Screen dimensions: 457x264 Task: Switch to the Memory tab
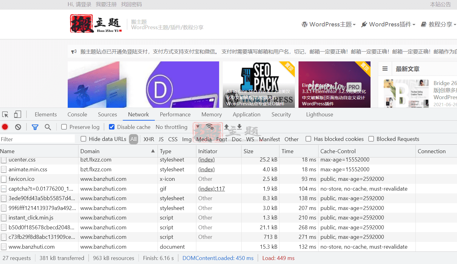(x=211, y=114)
